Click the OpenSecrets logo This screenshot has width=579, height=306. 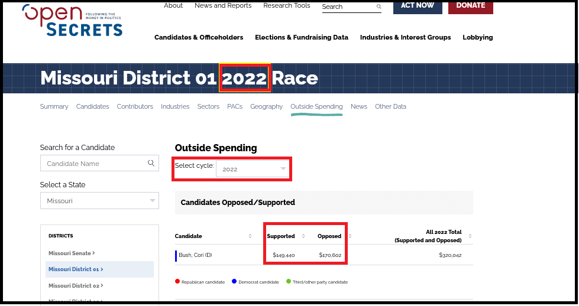click(72, 20)
